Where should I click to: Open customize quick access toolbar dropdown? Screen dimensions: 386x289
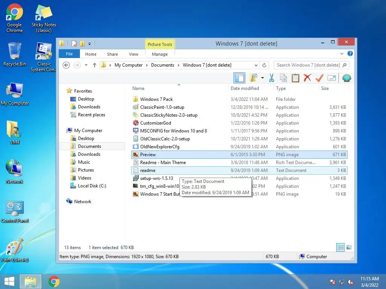tap(89, 44)
